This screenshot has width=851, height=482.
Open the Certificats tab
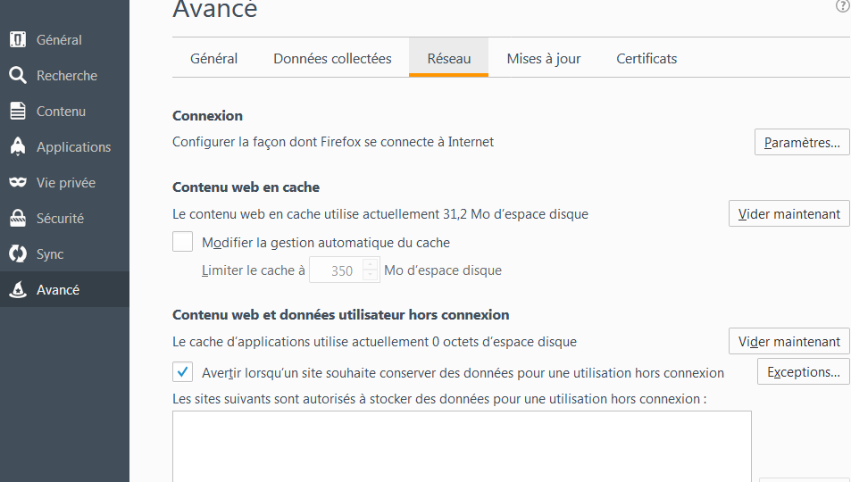pyautogui.click(x=647, y=58)
